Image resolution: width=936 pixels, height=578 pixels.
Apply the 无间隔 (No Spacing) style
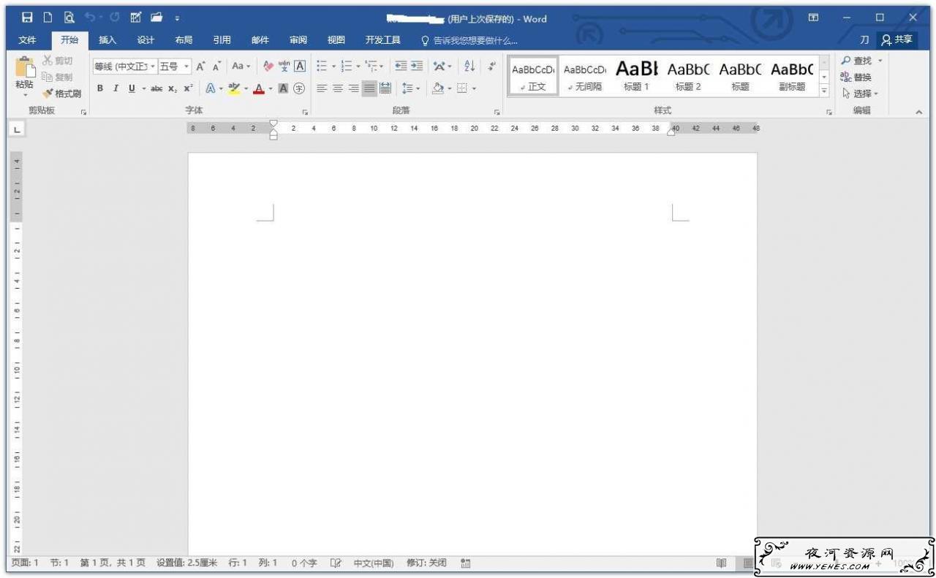point(585,76)
